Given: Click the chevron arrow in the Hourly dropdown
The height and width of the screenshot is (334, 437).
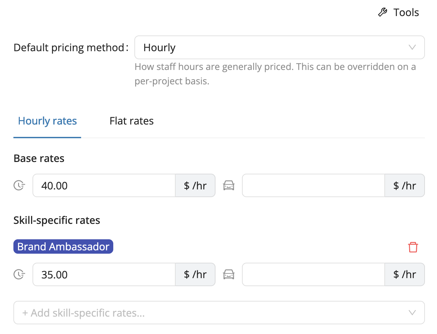Looking at the screenshot, I should 412,48.
